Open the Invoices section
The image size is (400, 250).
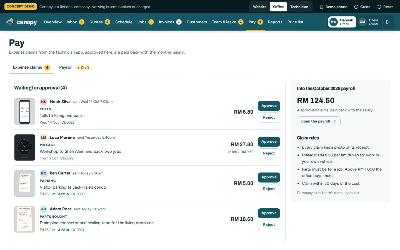(170, 22)
